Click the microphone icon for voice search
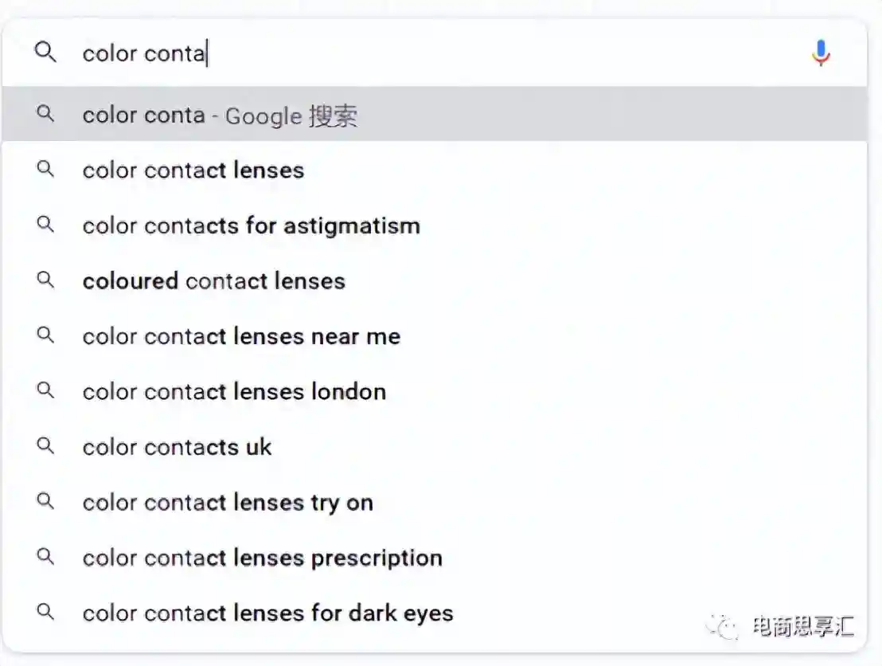Image resolution: width=882 pixels, height=666 pixels. pos(821,53)
